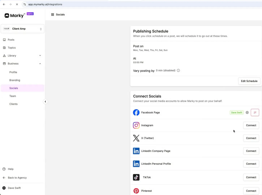Click the 0 min (disabled) value
Viewport: 262px width, 195px height.
click(166, 71)
